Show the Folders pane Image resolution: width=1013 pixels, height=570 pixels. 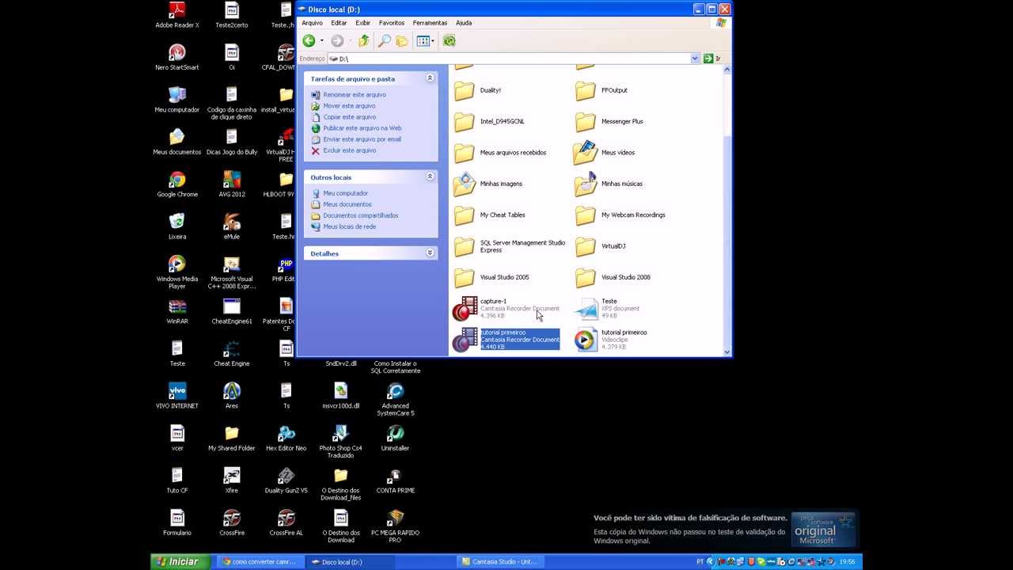(x=402, y=41)
